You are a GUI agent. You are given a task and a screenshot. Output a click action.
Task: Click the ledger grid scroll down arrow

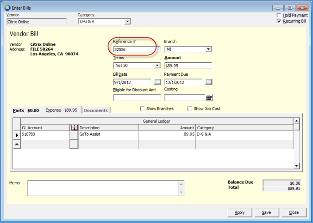(x=296, y=166)
